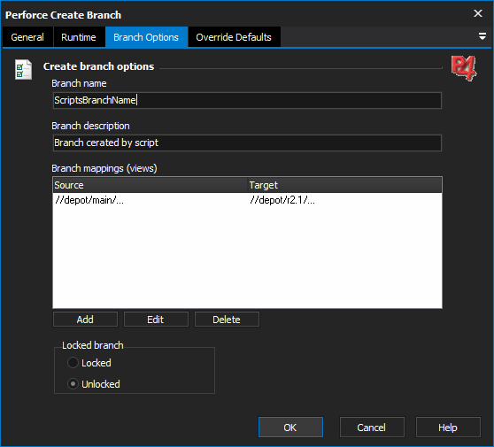
Task: Close the Perforce Create Branch dialog
Action: [x=477, y=13]
